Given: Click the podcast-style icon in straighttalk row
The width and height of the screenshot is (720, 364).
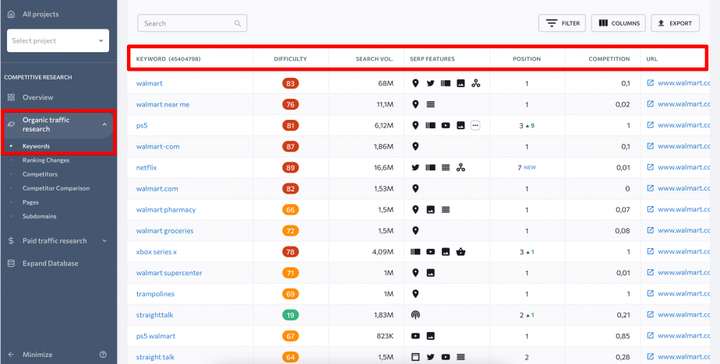Looking at the screenshot, I should click(x=415, y=315).
